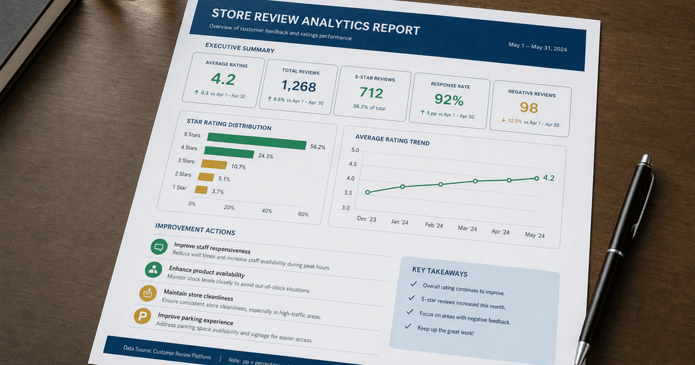The width and height of the screenshot is (695, 365).
Task: Click the store cleanliness robot icon
Action: (147, 293)
